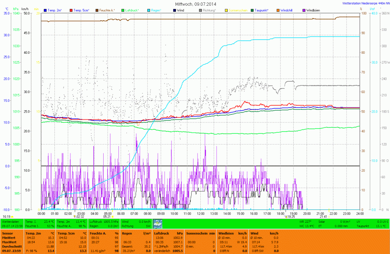
Task: Click the Richtung legend label
Action: [x=209, y=10]
